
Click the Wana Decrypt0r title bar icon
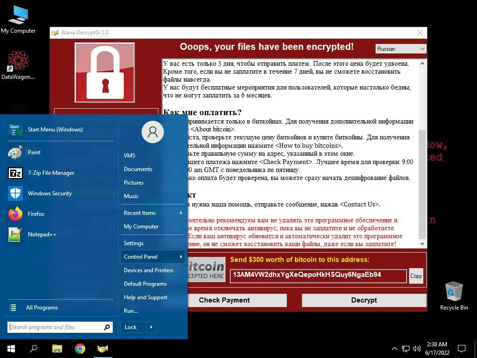coord(55,33)
